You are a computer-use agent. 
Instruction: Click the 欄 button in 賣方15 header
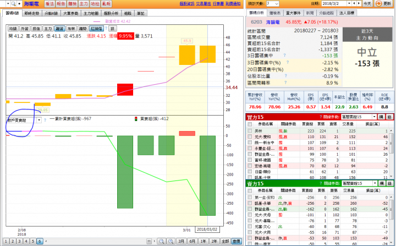382,183
